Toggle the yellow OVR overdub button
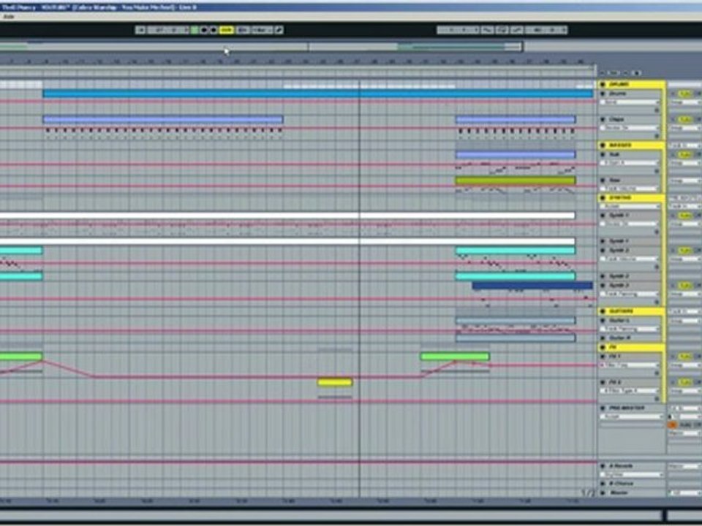The image size is (702, 526). 227,30
